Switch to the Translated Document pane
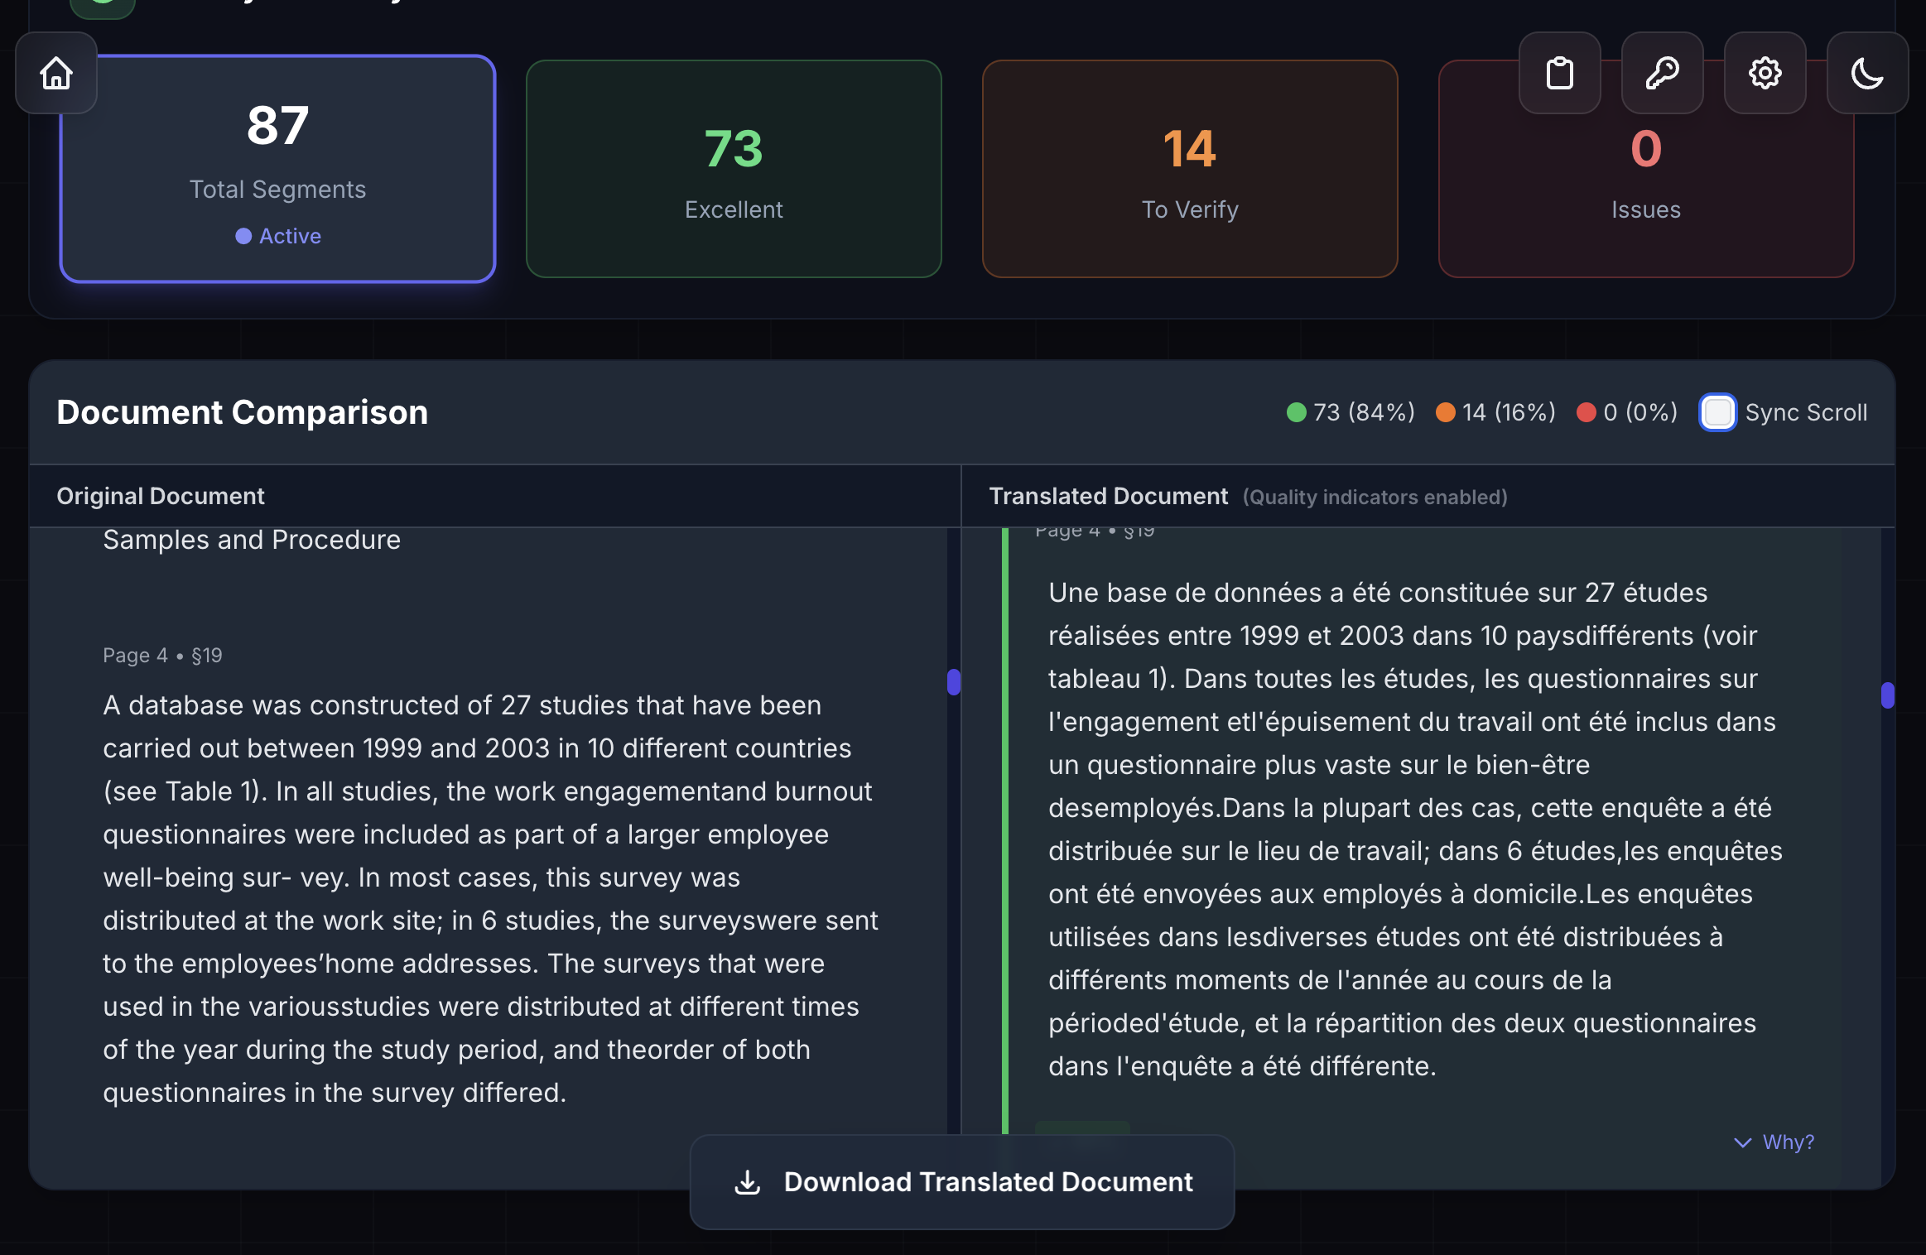1926x1255 pixels. pyautogui.click(x=1108, y=495)
